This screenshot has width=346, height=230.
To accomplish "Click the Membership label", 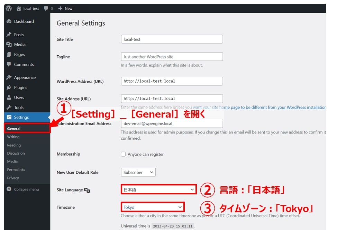I will tap(69, 154).
